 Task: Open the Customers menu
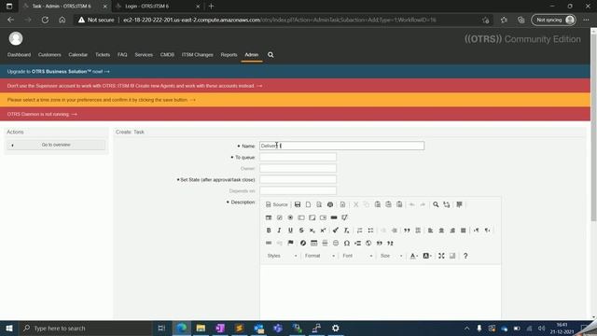pyautogui.click(x=49, y=55)
